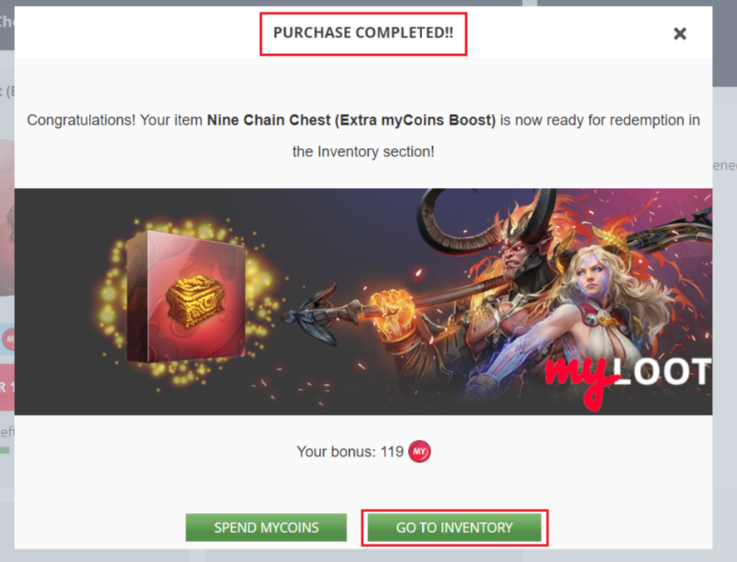Click the flaming fist on banner
The height and width of the screenshot is (562, 737).
[x=393, y=311]
